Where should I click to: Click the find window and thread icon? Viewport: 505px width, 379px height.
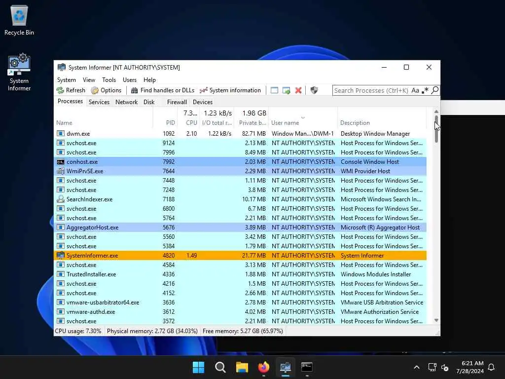287,90
